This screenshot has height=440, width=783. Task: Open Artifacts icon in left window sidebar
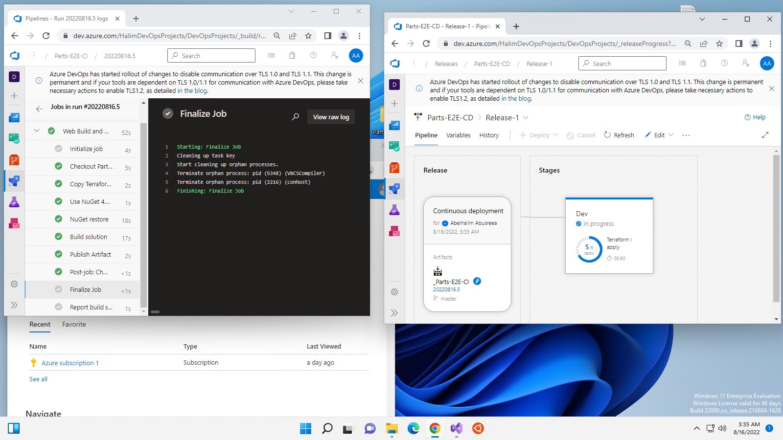tap(14, 223)
